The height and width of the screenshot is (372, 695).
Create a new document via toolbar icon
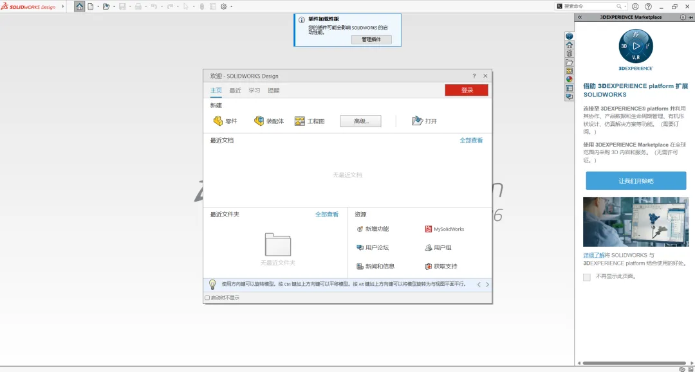[x=91, y=6]
